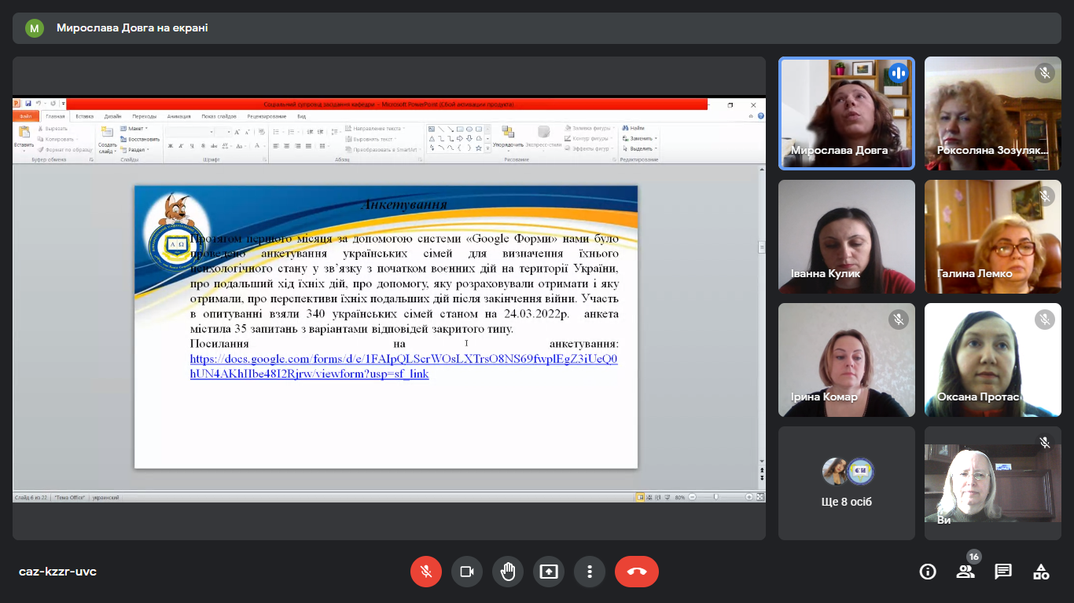Screen dimensions: 1074x603
Task: Click the present screen icon
Action: click(x=549, y=572)
